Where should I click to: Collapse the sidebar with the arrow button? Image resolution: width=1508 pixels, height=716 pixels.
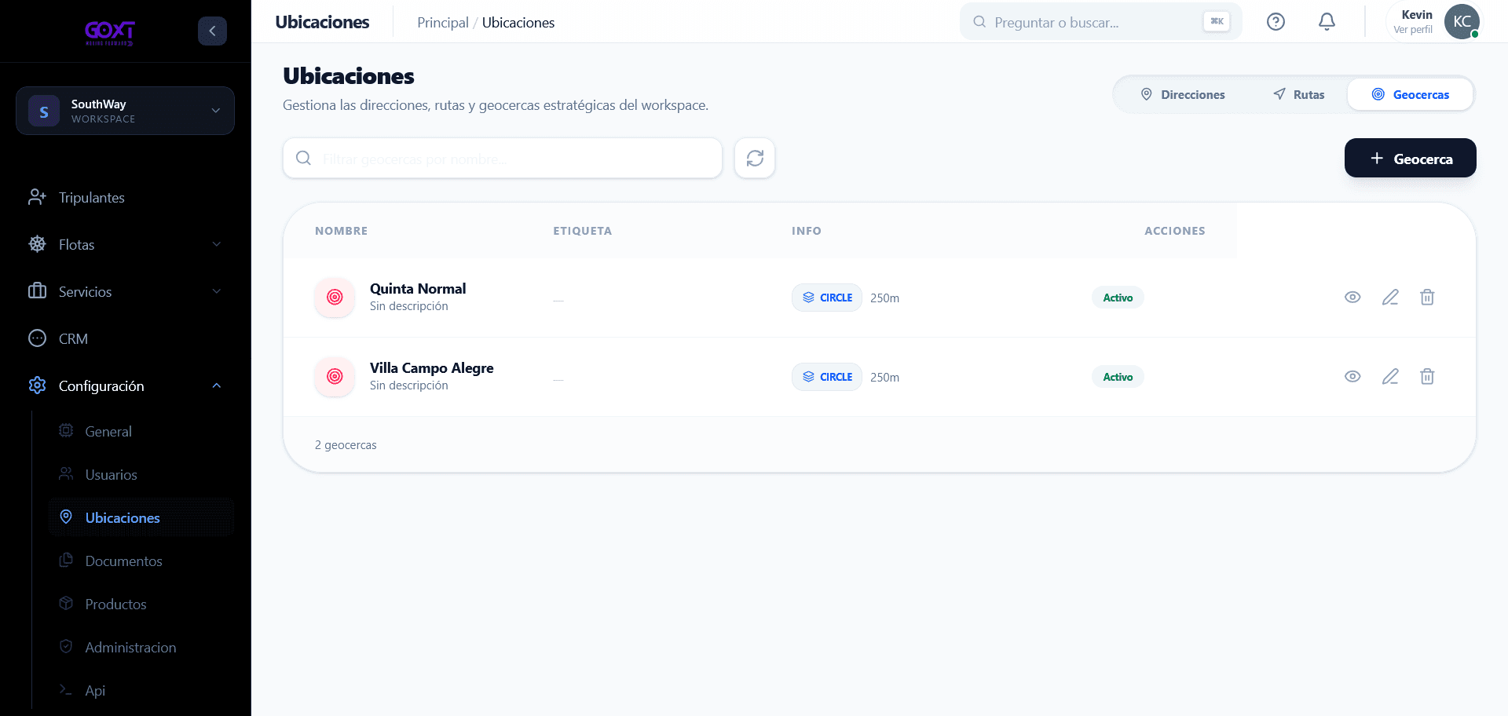212,31
